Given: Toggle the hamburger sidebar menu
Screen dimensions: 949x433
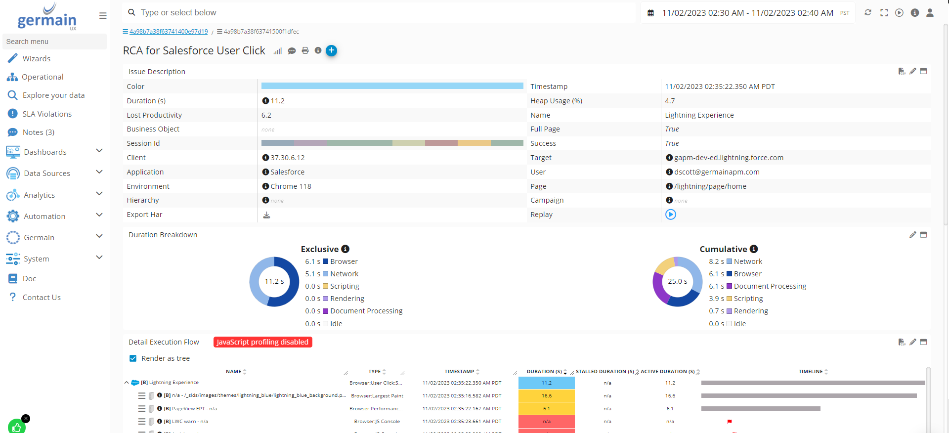Looking at the screenshot, I should click(103, 16).
